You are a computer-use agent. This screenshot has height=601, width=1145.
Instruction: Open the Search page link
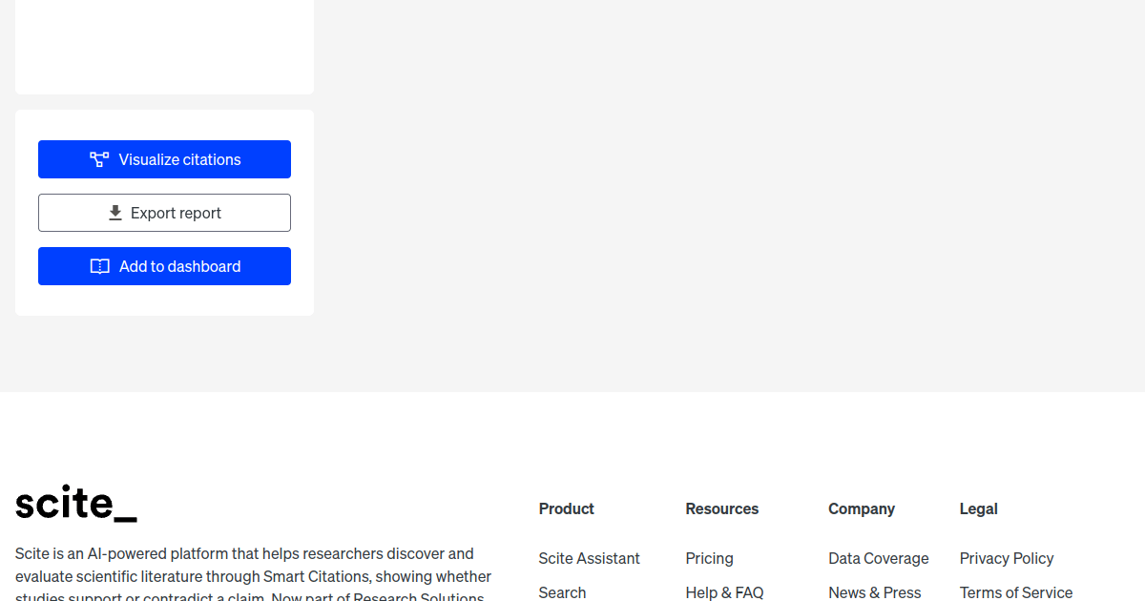pyautogui.click(x=562, y=592)
